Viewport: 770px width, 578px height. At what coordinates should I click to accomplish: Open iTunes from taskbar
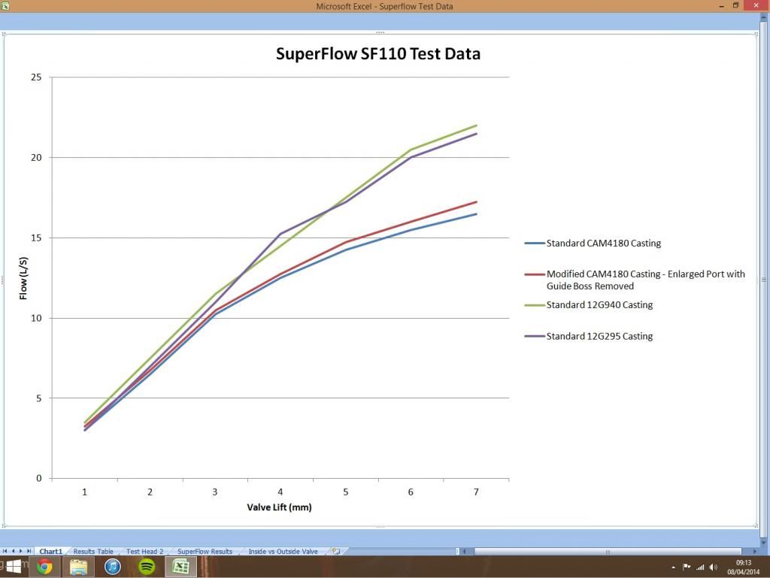pyautogui.click(x=113, y=567)
